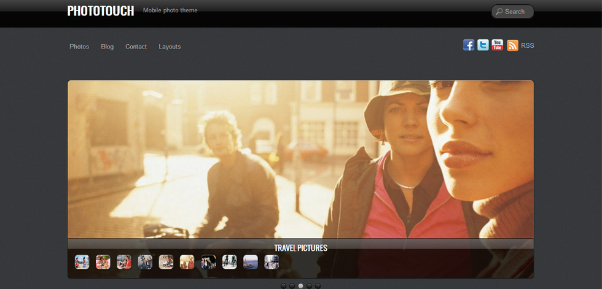
Task: Jump to the second slide pagination dot
Action: coord(292,286)
